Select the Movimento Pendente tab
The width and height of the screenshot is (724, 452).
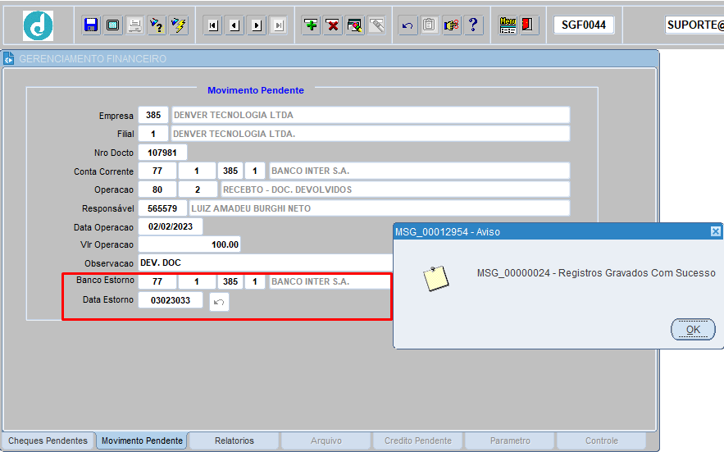(x=142, y=441)
